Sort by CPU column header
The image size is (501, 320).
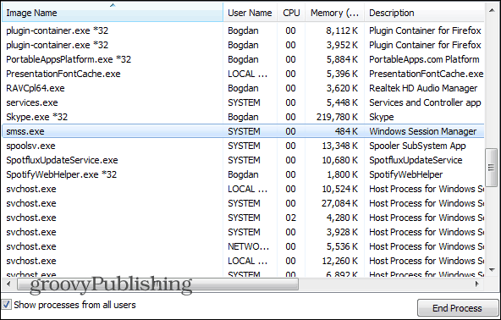tap(291, 13)
